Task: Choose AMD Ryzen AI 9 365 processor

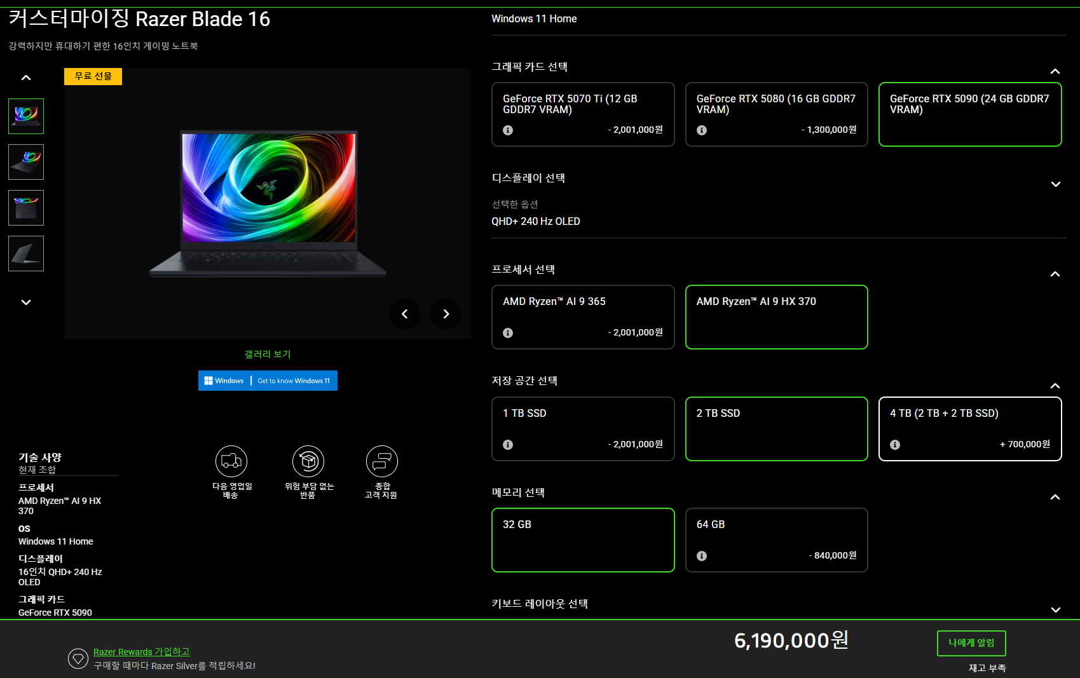Action: (583, 317)
